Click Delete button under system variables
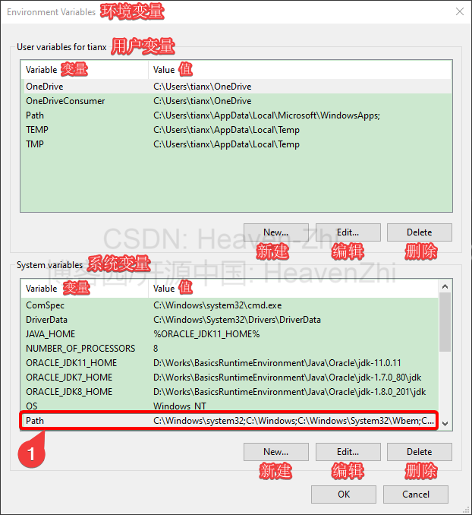This screenshot has height=515, width=472. click(x=419, y=452)
